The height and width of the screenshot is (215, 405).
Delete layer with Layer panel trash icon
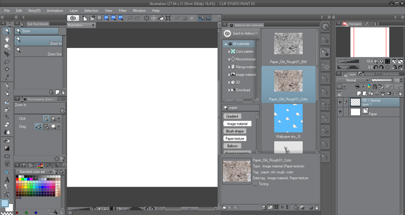400,93
